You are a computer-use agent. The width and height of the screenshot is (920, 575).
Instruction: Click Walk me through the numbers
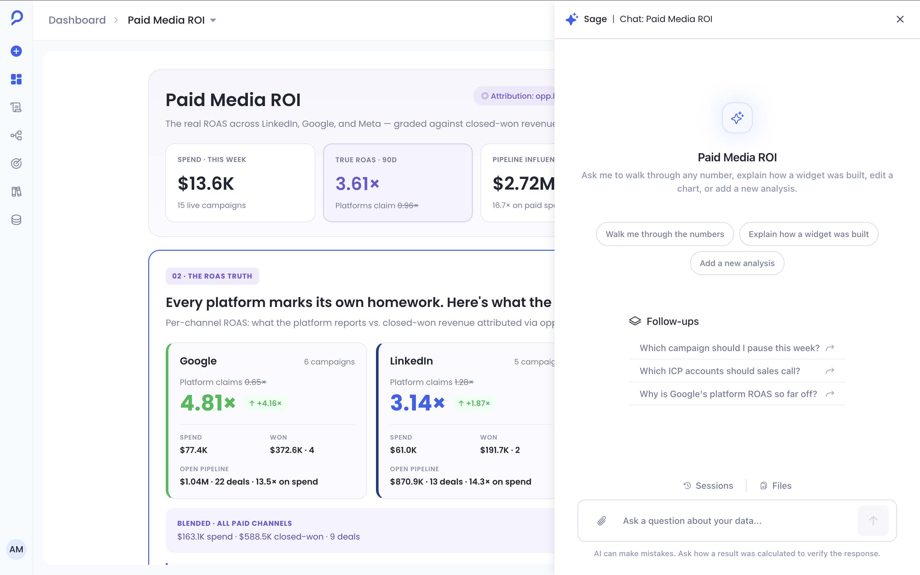tap(664, 234)
